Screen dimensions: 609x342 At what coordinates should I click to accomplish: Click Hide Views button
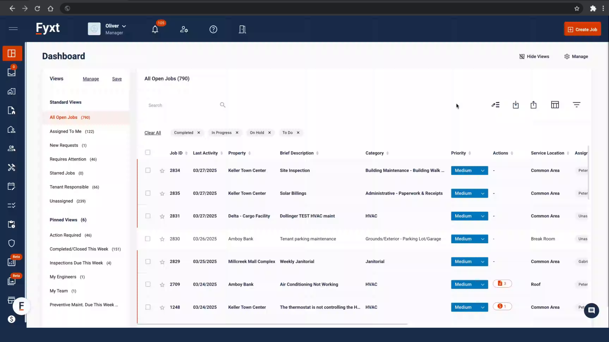[534, 56]
